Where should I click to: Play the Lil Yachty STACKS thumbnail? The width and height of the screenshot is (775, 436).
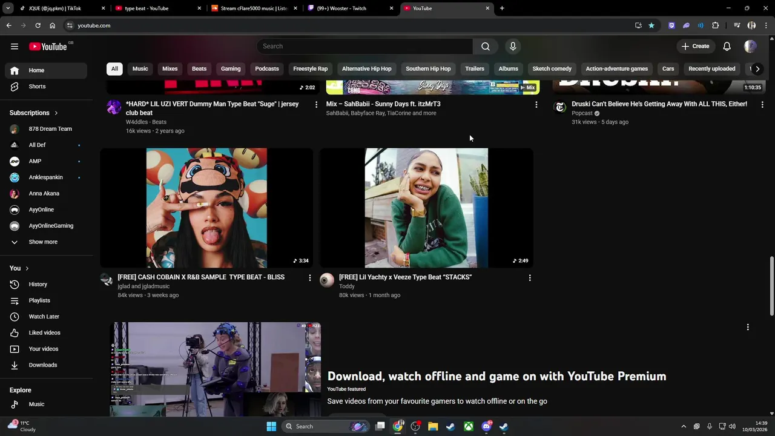click(426, 208)
